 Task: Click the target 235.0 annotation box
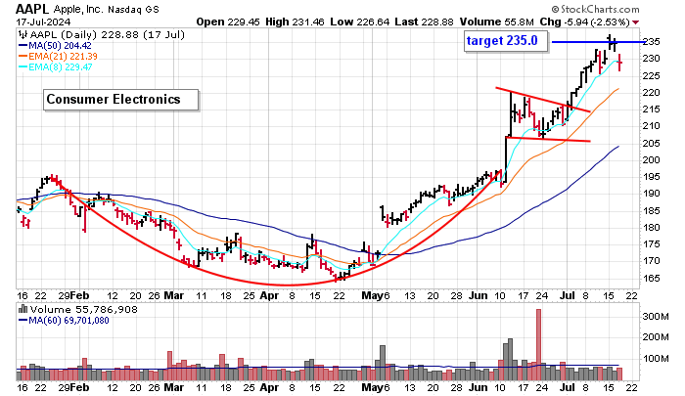[x=506, y=41]
